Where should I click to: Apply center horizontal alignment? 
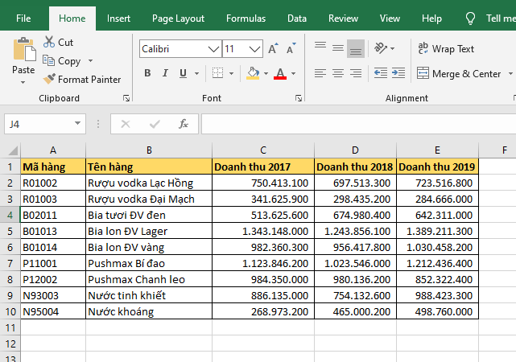(x=338, y=73)
